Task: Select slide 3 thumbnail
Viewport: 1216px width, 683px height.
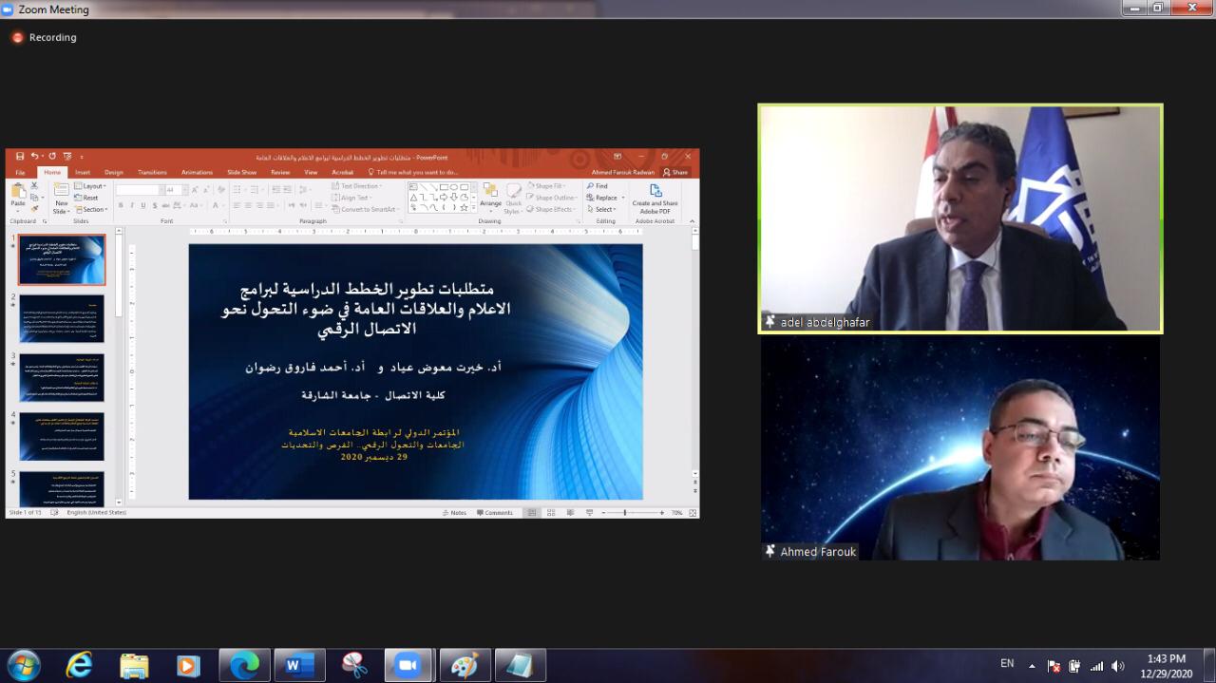Action: coord(62,378)
